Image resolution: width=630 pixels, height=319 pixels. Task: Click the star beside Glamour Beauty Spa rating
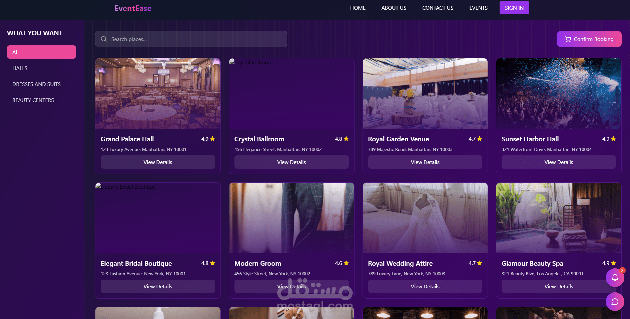click(613, 263)
